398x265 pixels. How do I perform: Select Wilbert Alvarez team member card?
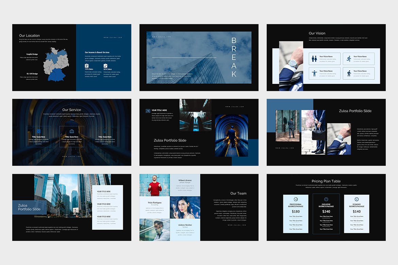pos(185,185)
